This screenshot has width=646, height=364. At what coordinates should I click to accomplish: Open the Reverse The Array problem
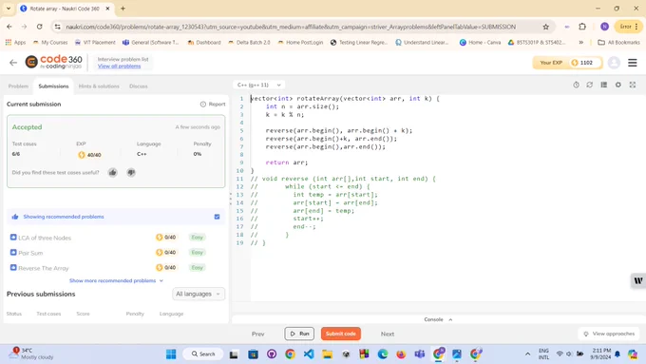(x=44, y=268)
